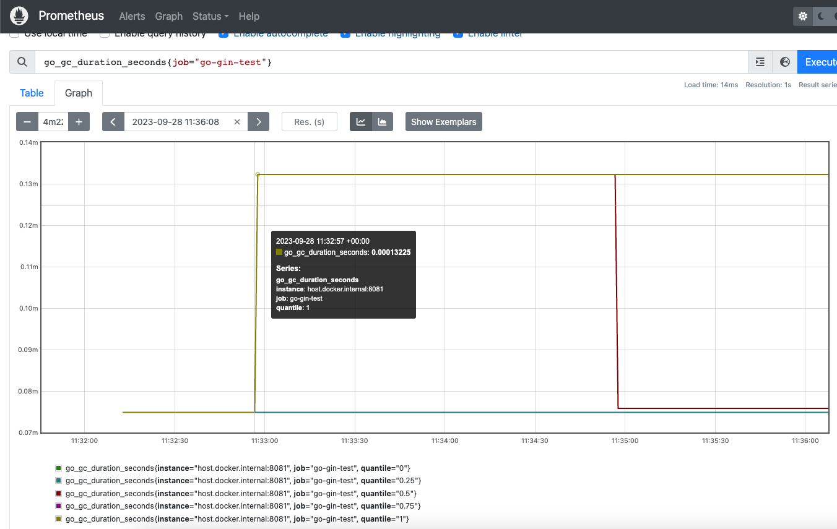
Task: Increase the range with the plus button
Action: tap(79, 122)
